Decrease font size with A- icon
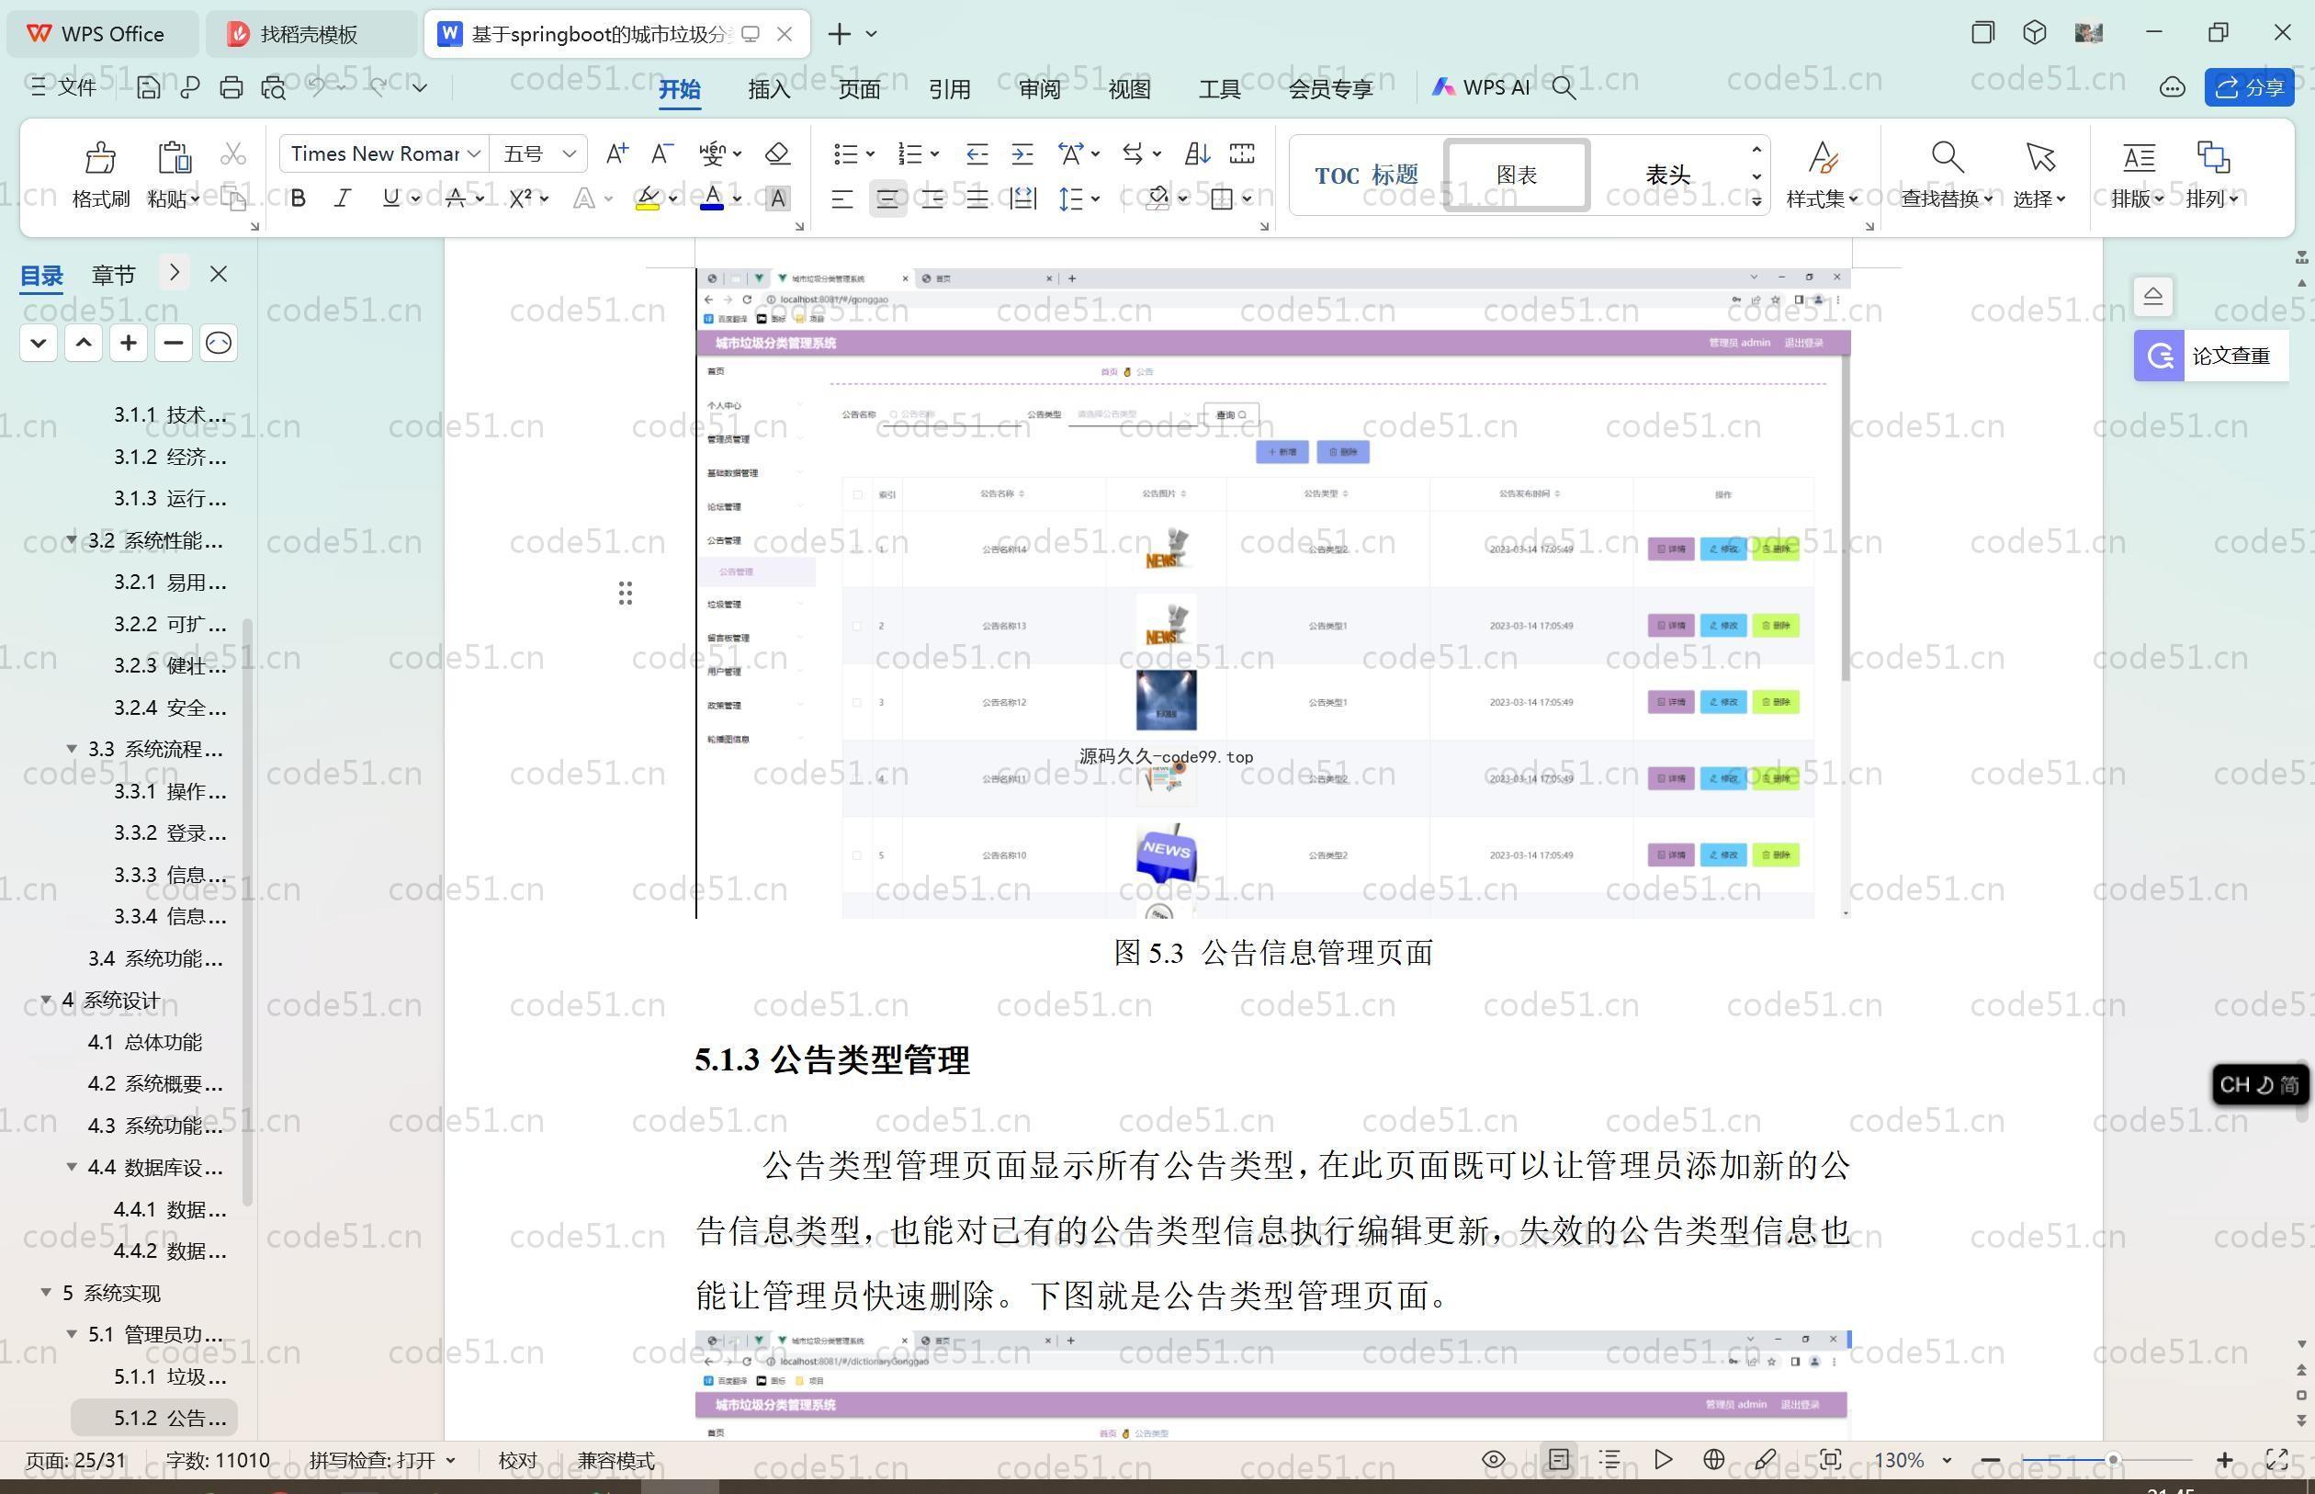Viewport: 2315px width, 1494px height. pos(662,153)
